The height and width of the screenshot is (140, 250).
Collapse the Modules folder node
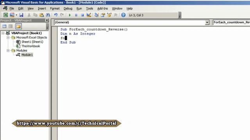click(x=8, y=51)
